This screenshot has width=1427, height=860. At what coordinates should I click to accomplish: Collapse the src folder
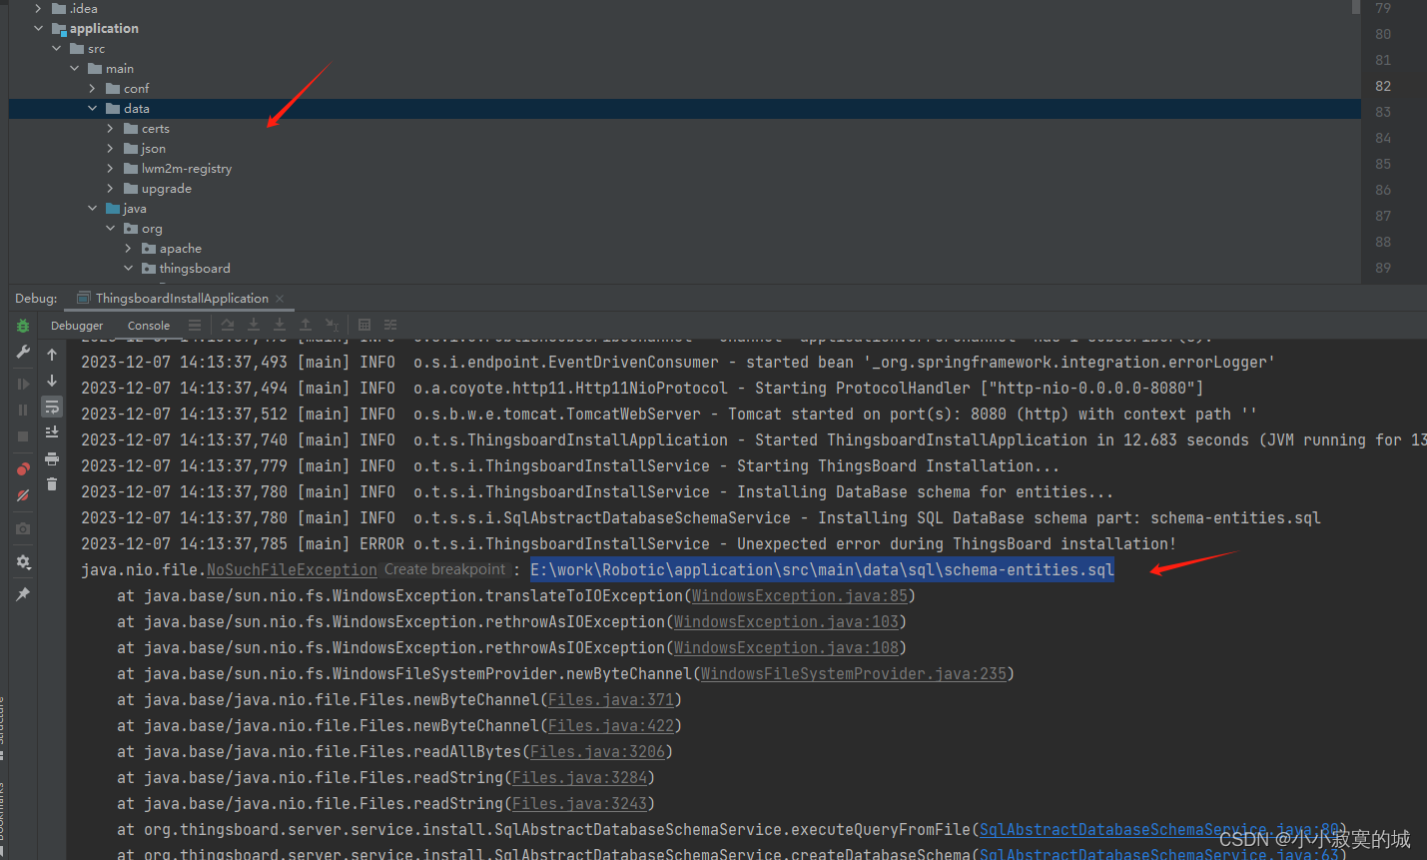56,48
